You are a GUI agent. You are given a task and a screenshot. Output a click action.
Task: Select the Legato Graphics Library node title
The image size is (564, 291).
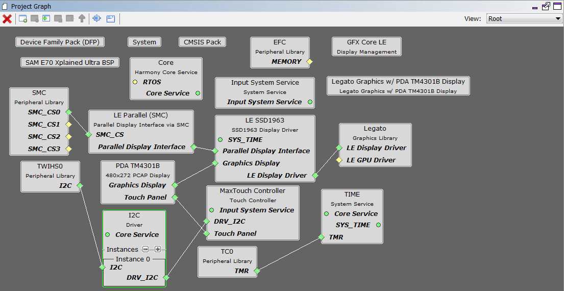tap(375, 129)
